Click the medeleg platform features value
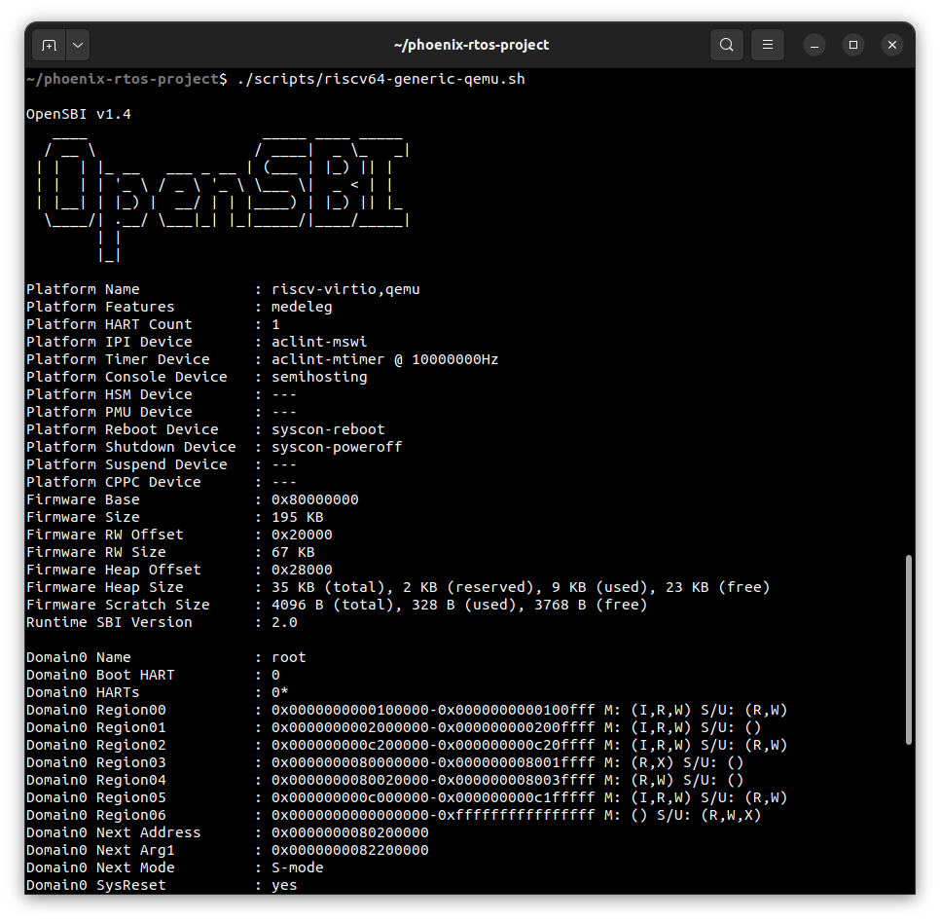 [302, 307]
